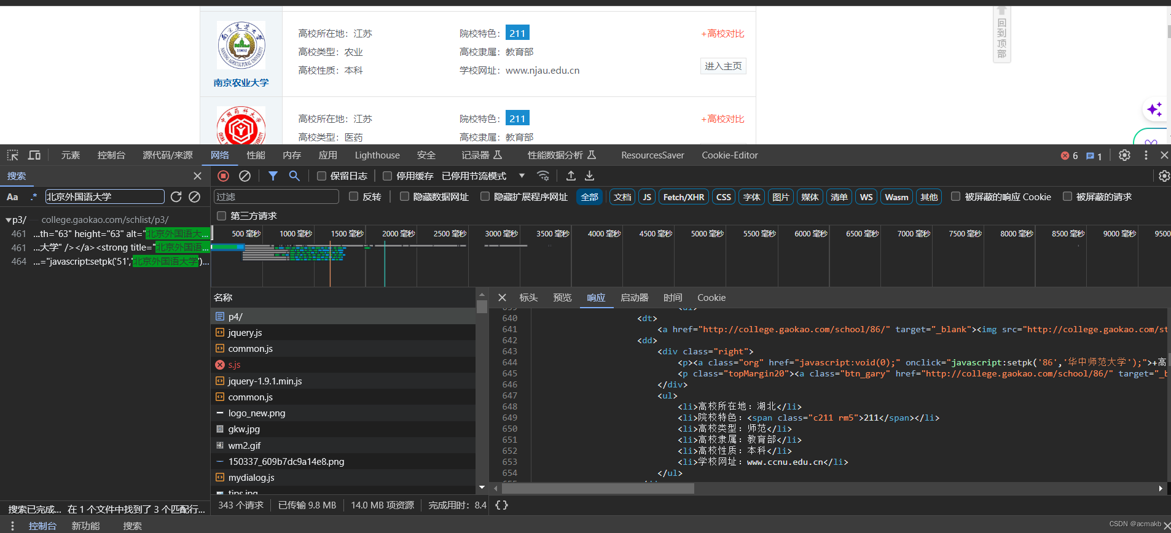
Task: Open network conditions wifi icon
Action: pos(543,176)
